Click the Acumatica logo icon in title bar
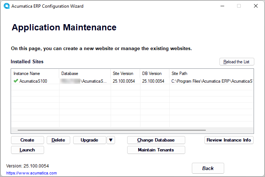This screenshot has height=177, width=265. [7, 6]
